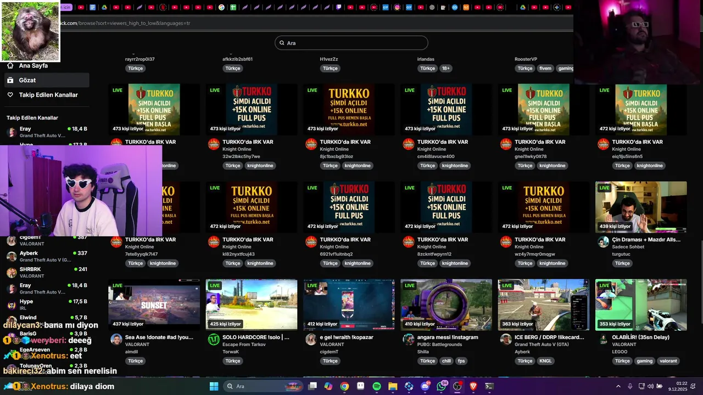Select the valorant tag under LEGOO
The height and width of the screenshot is (395, 703).
click(668, 361)
